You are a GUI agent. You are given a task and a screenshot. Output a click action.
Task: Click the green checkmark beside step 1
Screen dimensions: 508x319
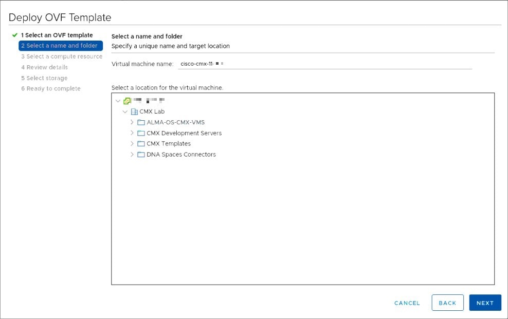click(x=15, y=35)
